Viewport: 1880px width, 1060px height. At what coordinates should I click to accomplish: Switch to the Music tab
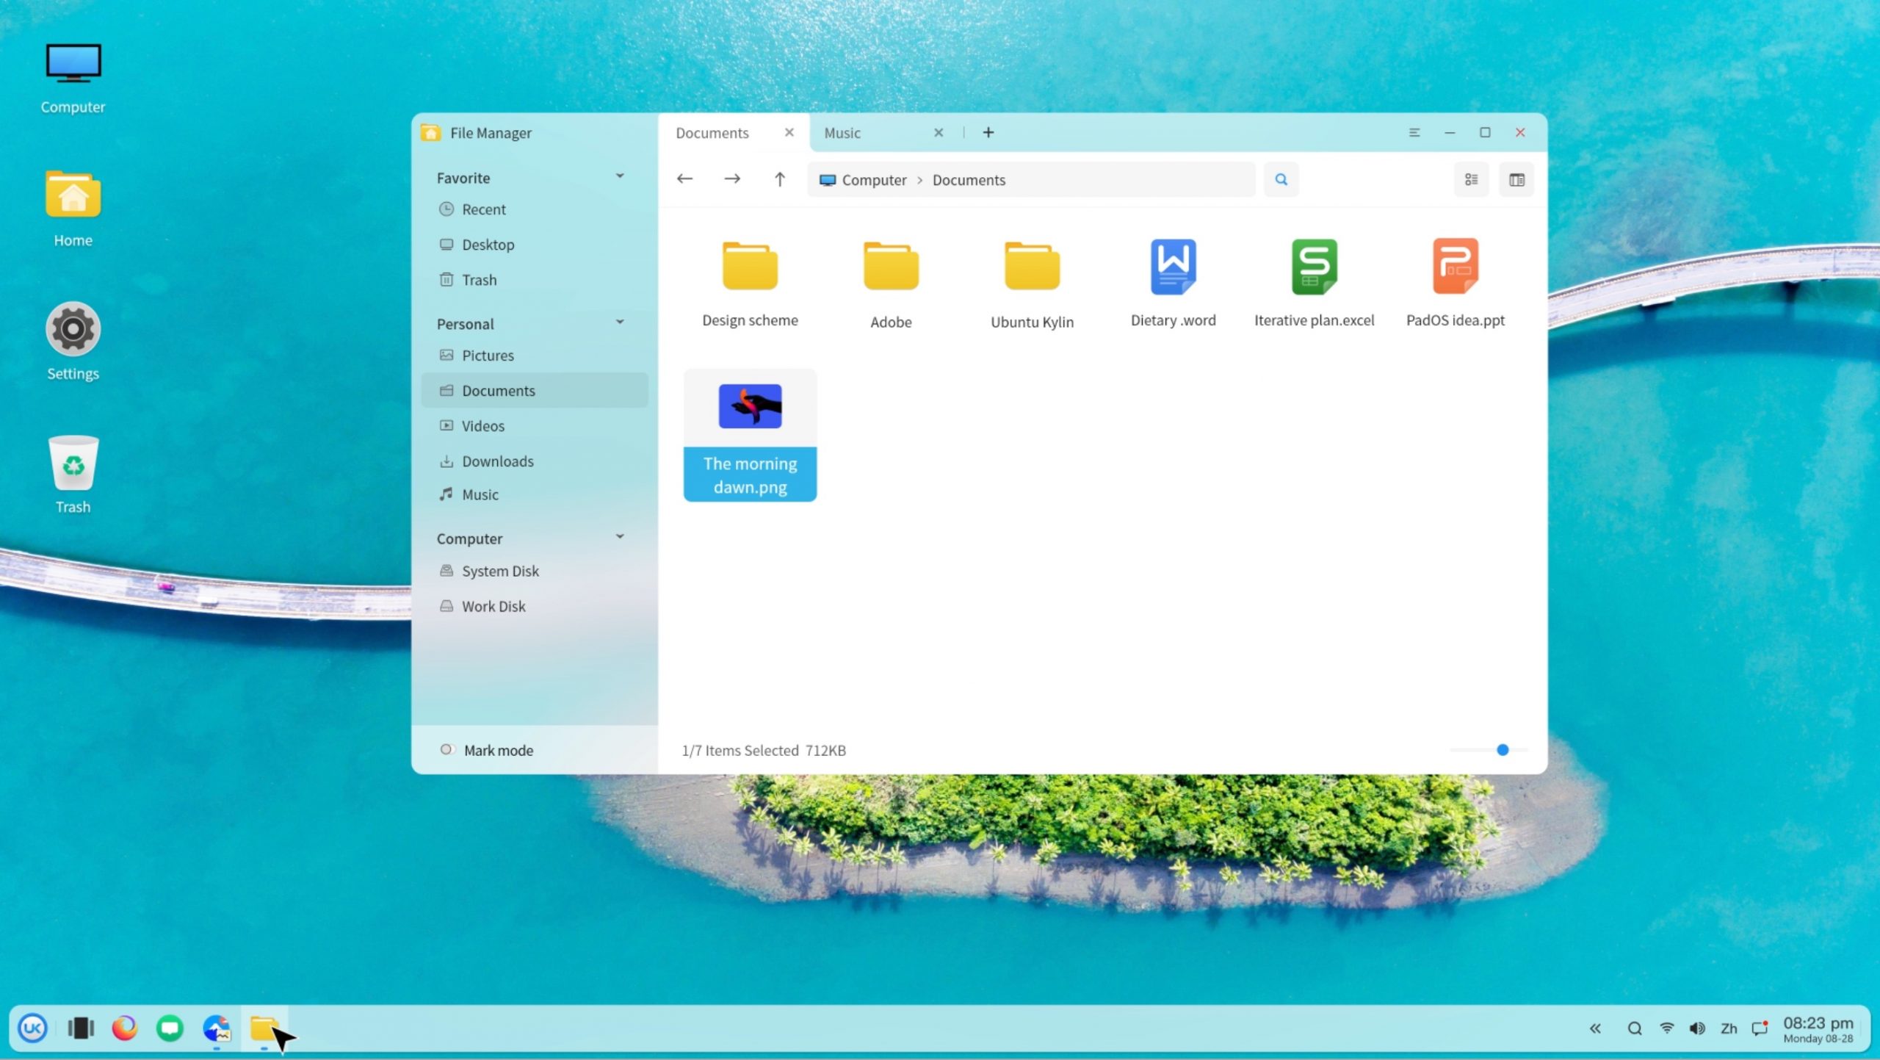tap(842, 132)
